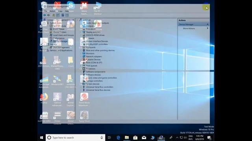Select System devices category

pos(93,84)
